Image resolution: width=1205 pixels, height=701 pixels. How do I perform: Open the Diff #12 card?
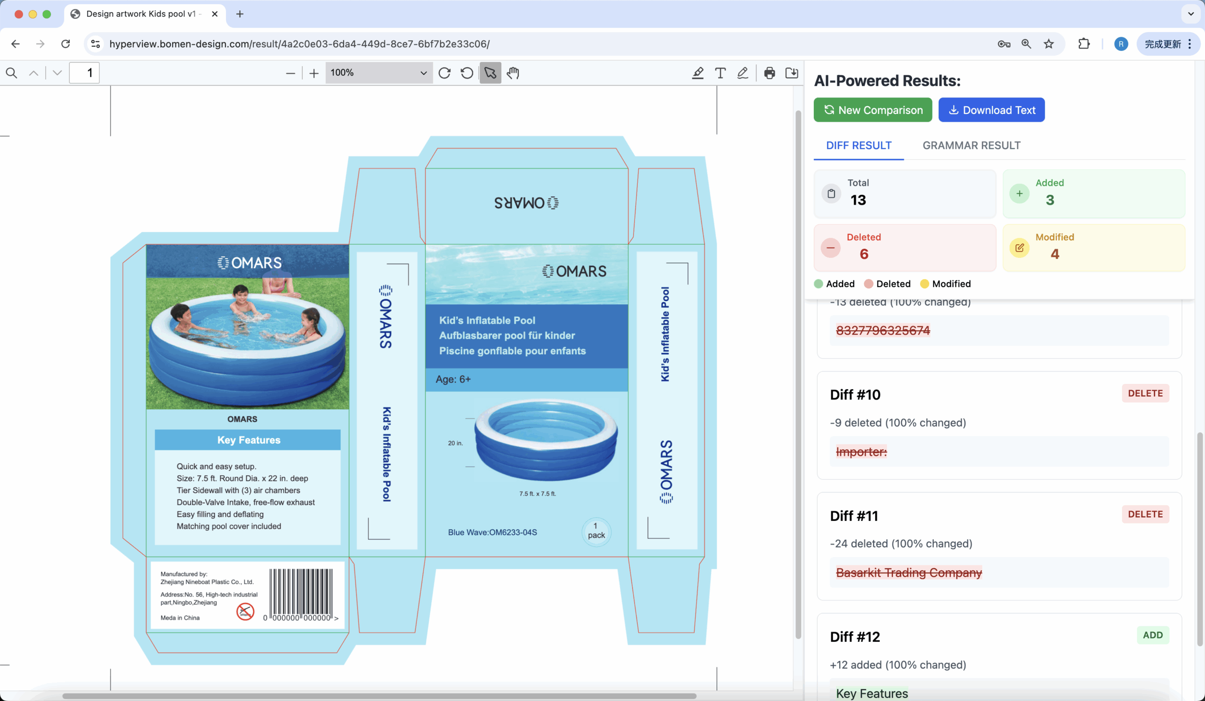click(x=999, y=658)
